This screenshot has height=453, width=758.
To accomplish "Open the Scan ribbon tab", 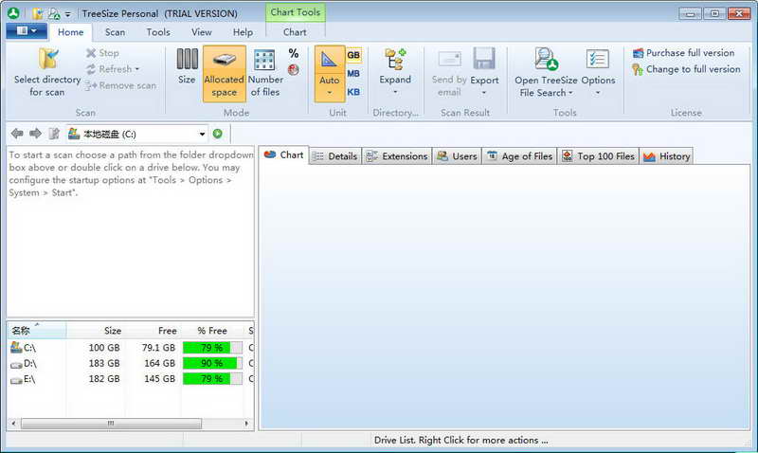I will pos(115,32).
